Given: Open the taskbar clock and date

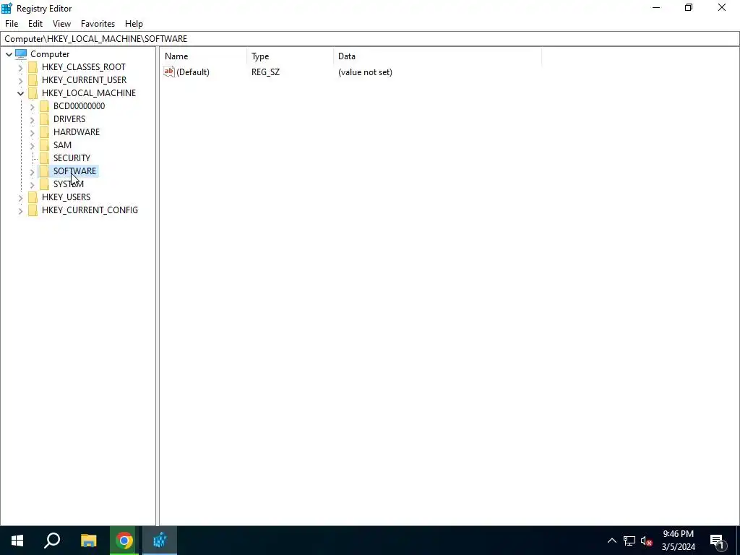Looking at the screenshot, I should (x=678, y=541).
